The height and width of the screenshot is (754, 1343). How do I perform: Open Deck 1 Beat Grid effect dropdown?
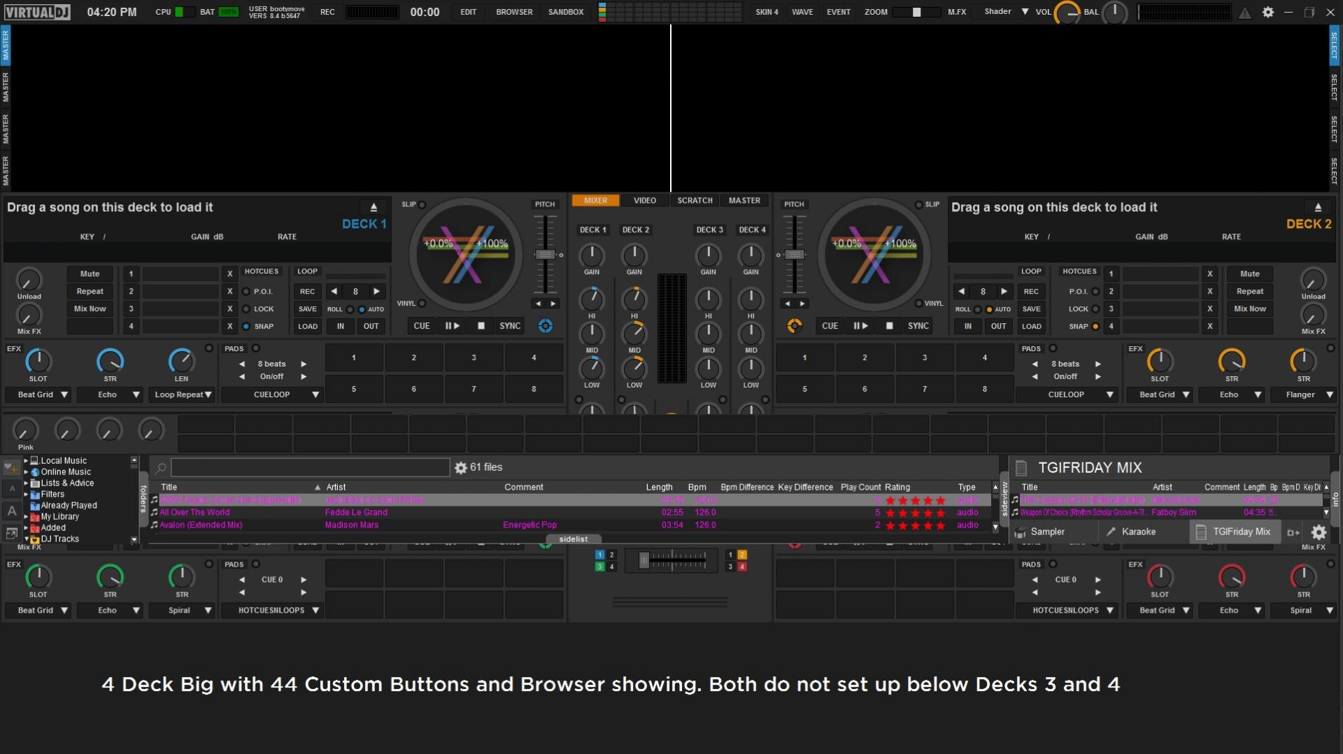(x=38, y=395)
